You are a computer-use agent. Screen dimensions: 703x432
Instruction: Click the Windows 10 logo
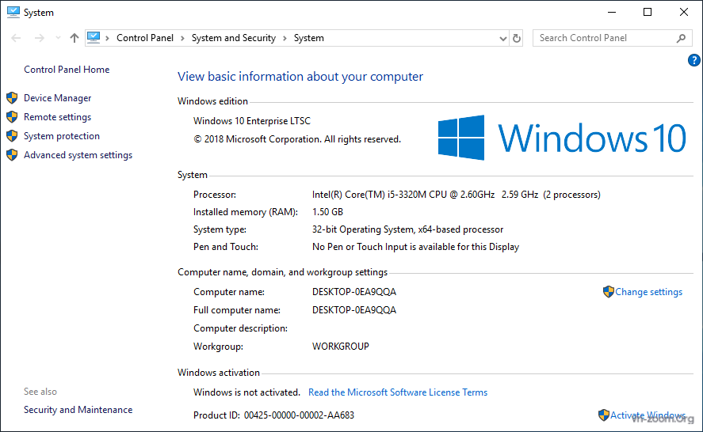coord(562,138)
